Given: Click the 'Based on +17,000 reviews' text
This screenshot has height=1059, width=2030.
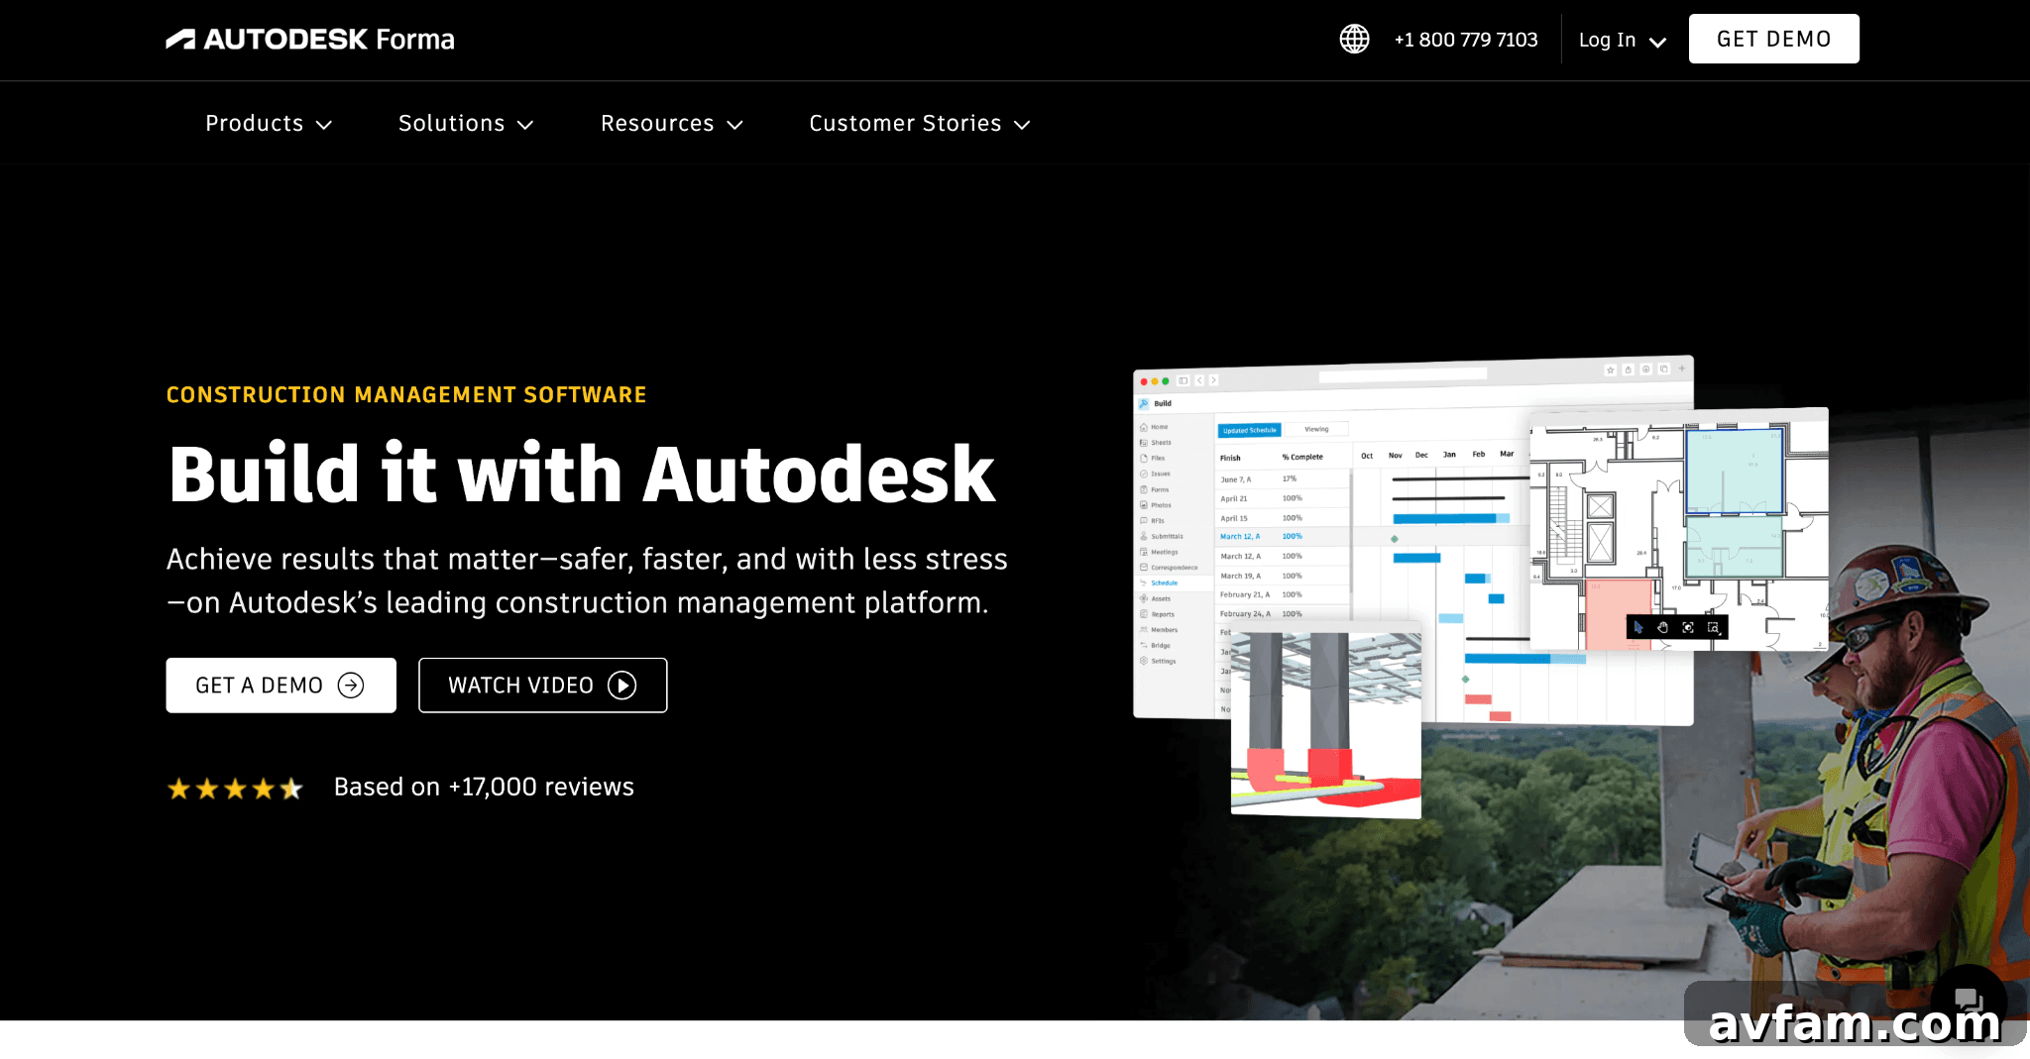Looking at the screenshot, I should coord(484,787).
